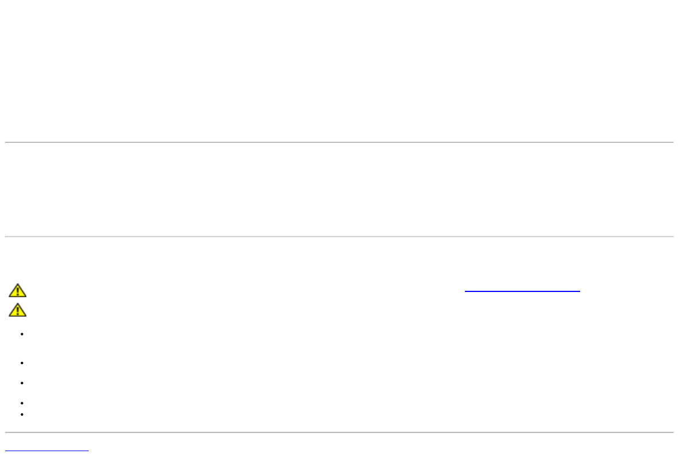This screenshot has width=678, height=462.
Task: Click the first bullet point in the list
Action: (x=20, y=334)
